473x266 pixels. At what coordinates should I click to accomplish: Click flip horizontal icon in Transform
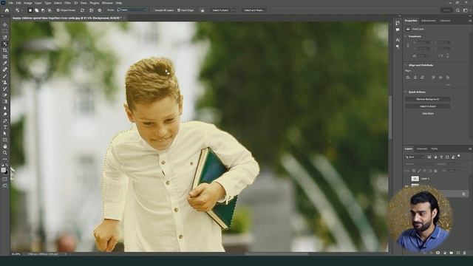coord(441,56)
